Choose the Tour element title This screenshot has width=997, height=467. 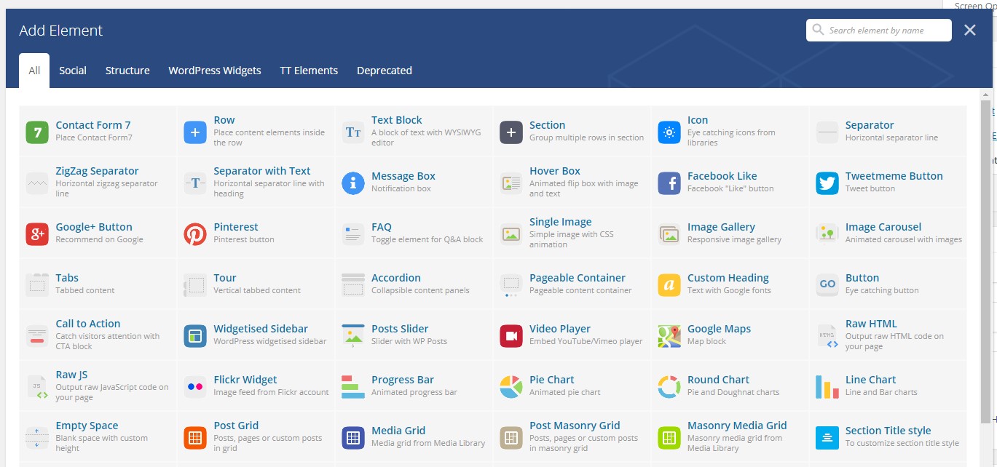click(x=225, y=278)
